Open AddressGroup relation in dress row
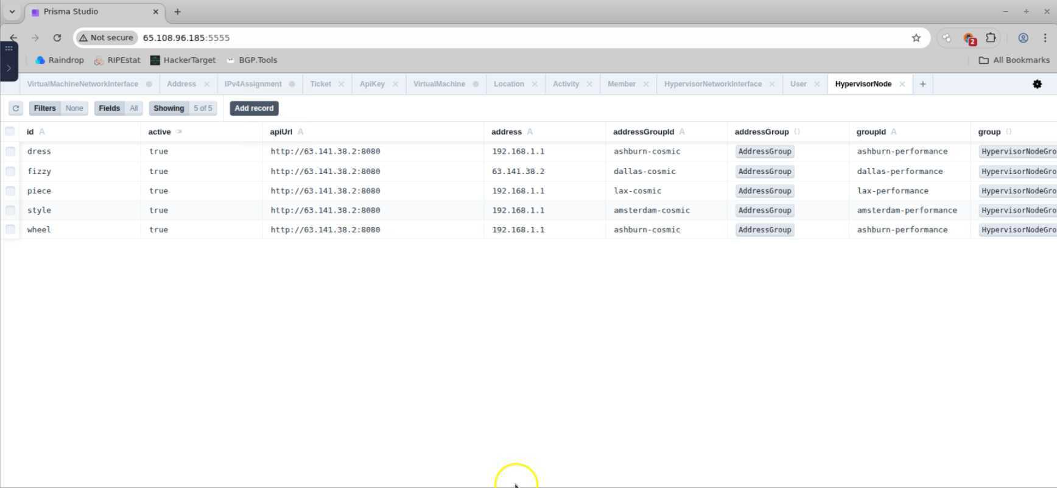Screen dimensions: 1057x488 [x=765, y=152]
